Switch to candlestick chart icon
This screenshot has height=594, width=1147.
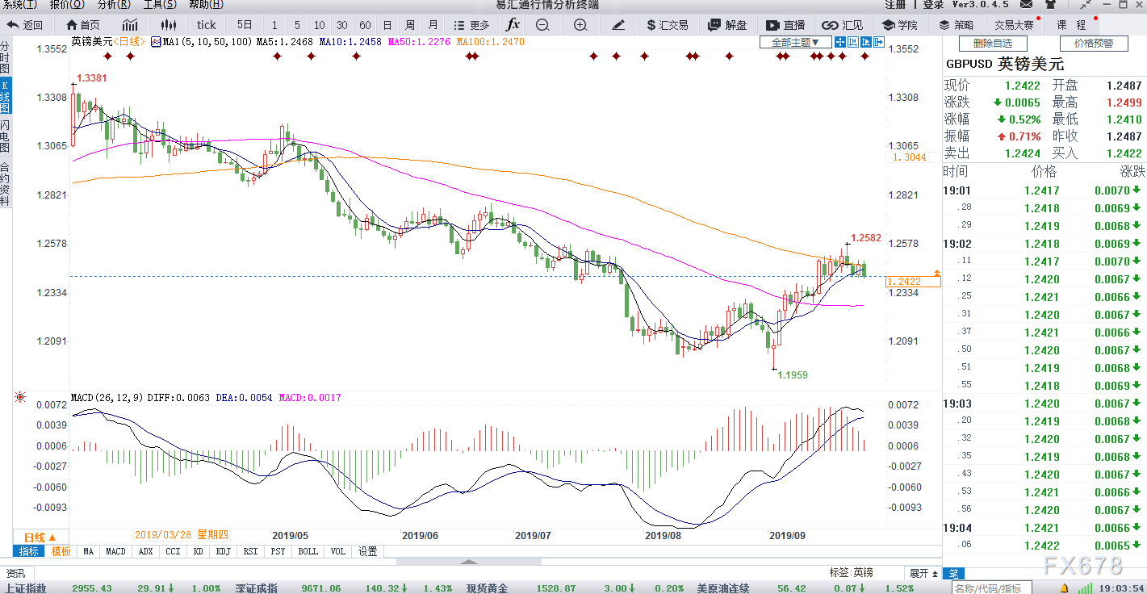[168, 25]
